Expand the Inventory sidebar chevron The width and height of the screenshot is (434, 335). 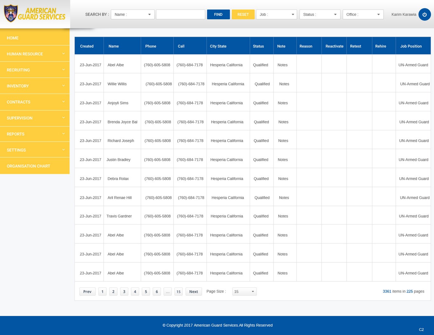(x=63, y=86)
